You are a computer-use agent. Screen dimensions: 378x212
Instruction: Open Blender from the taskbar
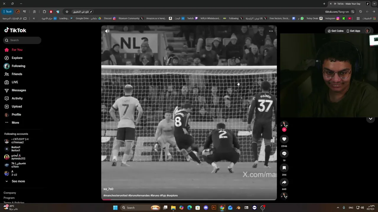238,208
